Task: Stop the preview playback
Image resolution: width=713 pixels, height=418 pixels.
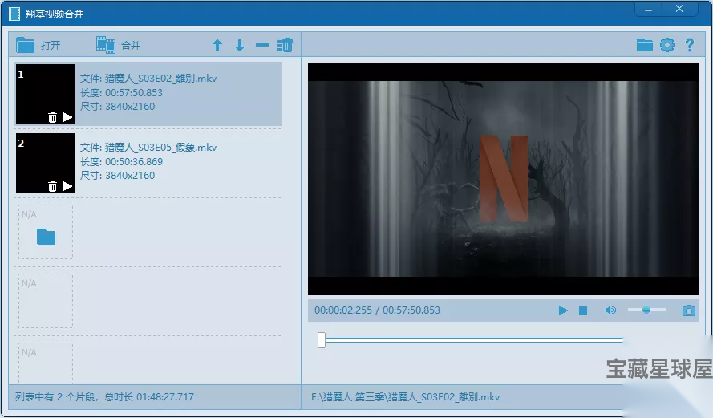Action: click(583, 310)
